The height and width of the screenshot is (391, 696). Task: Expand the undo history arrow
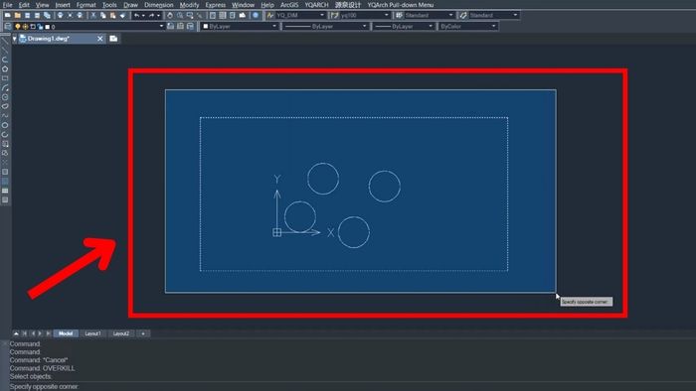143,15
